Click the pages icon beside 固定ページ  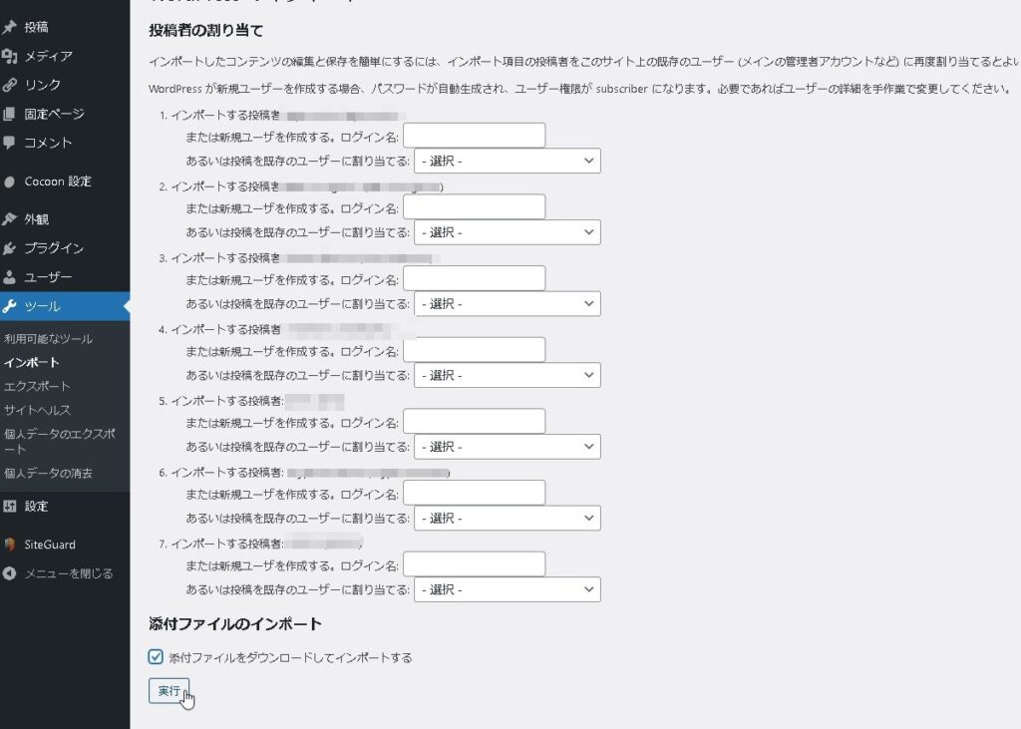point(10,114)
